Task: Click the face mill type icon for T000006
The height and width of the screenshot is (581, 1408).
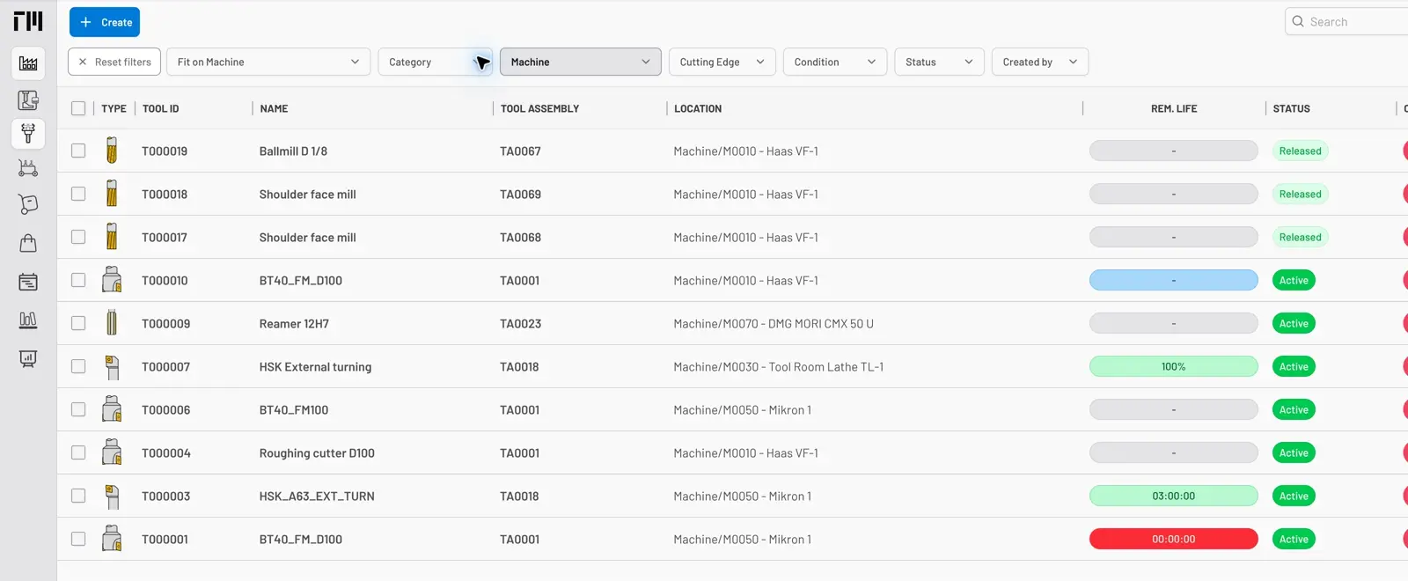Action: (x=112, y=409)
